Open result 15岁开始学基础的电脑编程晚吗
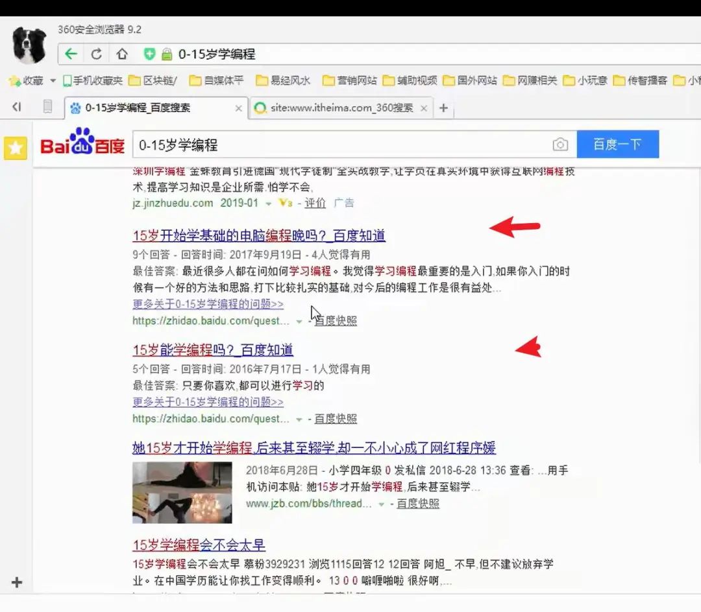Image resolution: width=701 pixels, height=612 pixels. click(259, 235)
